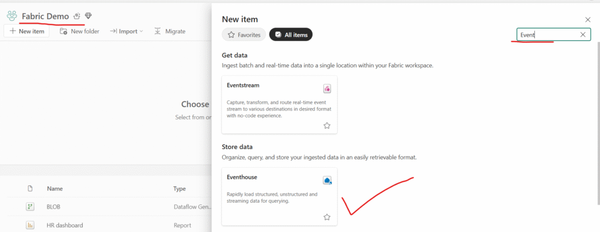Clear the search box text
This screenshot has width=600, height=232.
pyautogui.click(x=583, y=34)
